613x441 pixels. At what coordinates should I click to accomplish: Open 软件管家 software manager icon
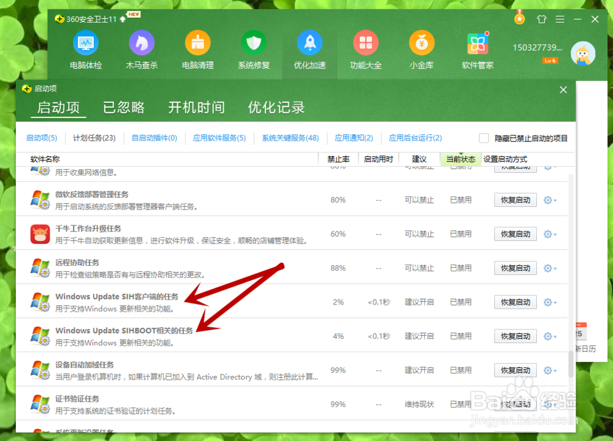pos(478,43)
